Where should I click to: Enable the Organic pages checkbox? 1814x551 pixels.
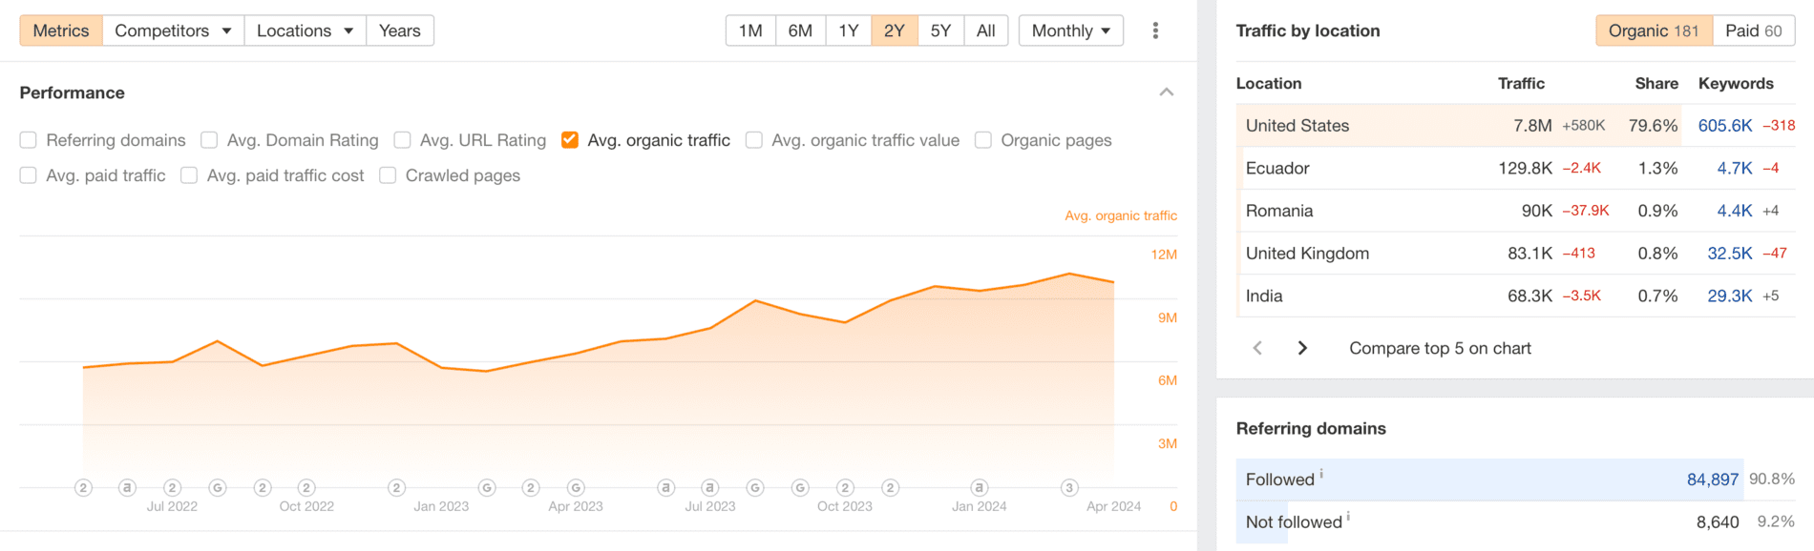(982, 140)
